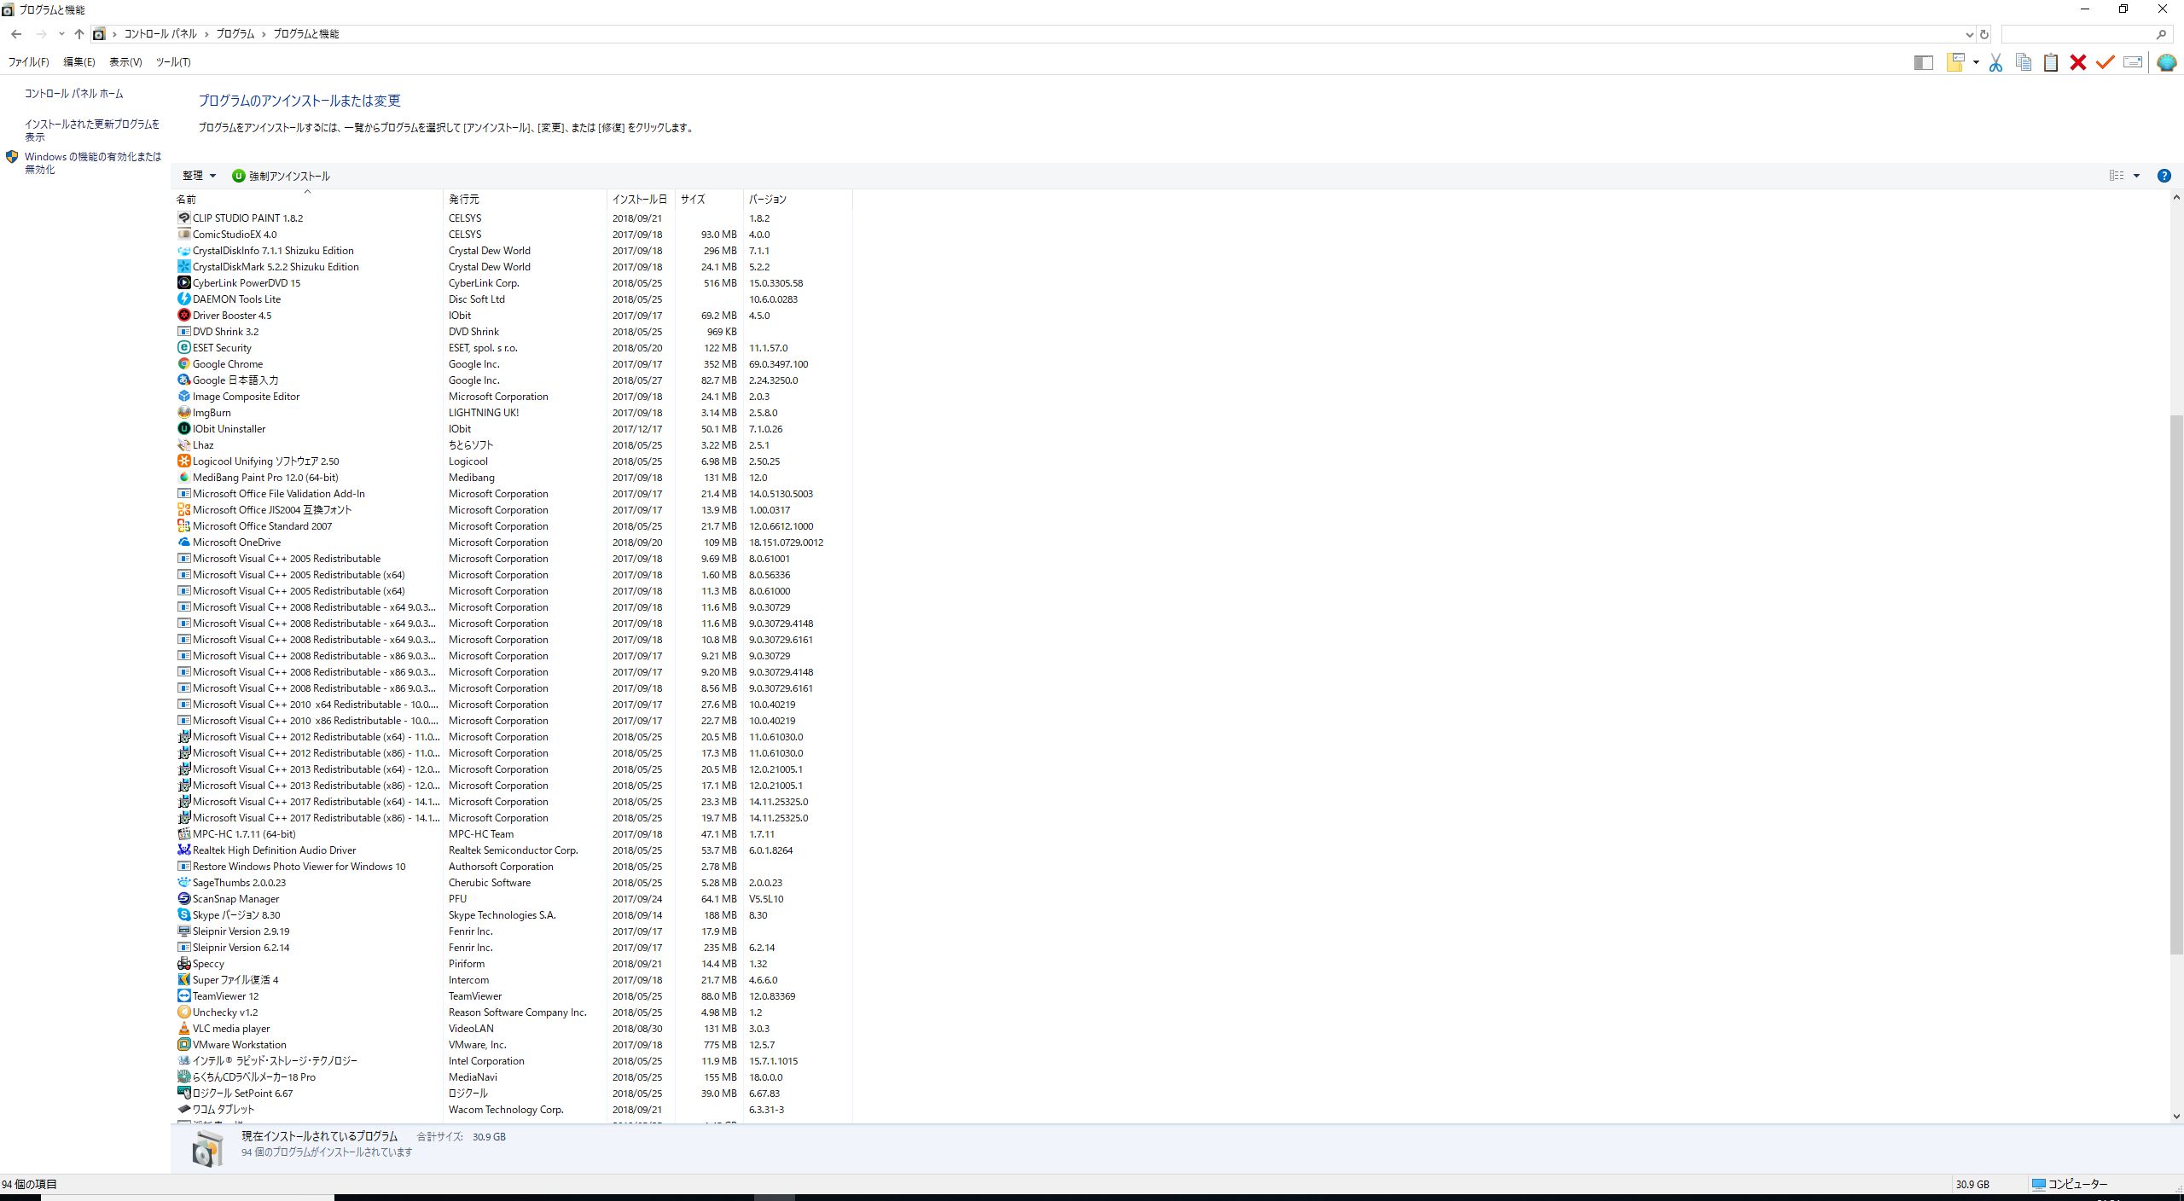Open the 整理 organize dropdown
Screen dimensions: 2184x1201
point(199,176)
